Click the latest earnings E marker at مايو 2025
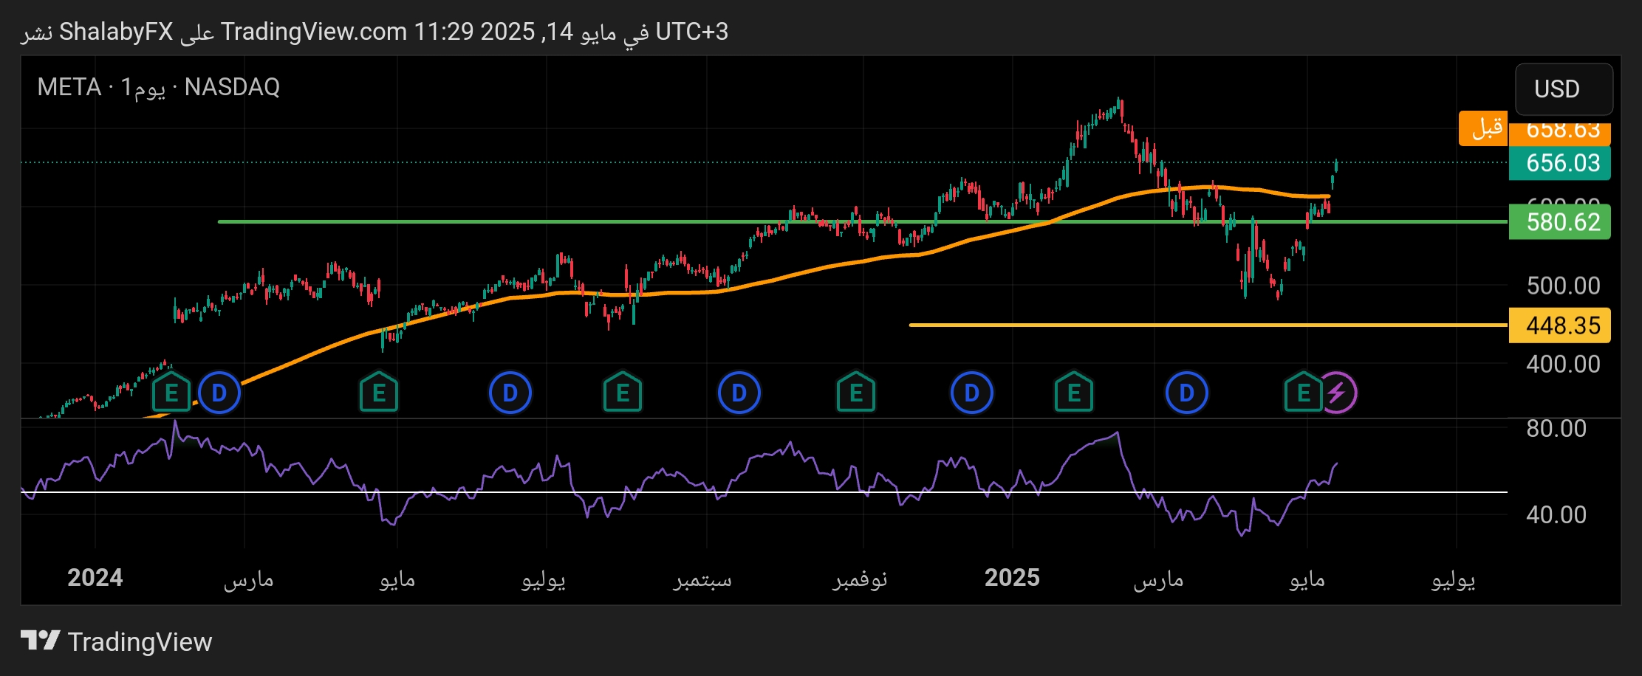The height and width of the screenshot is (676, 1642). (x=1304, y=393)
